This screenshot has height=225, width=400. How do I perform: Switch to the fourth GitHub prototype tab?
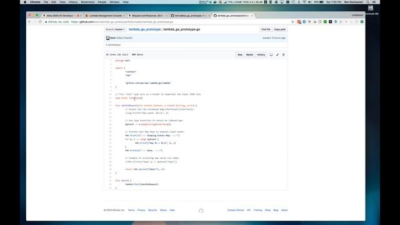point(190,16)
